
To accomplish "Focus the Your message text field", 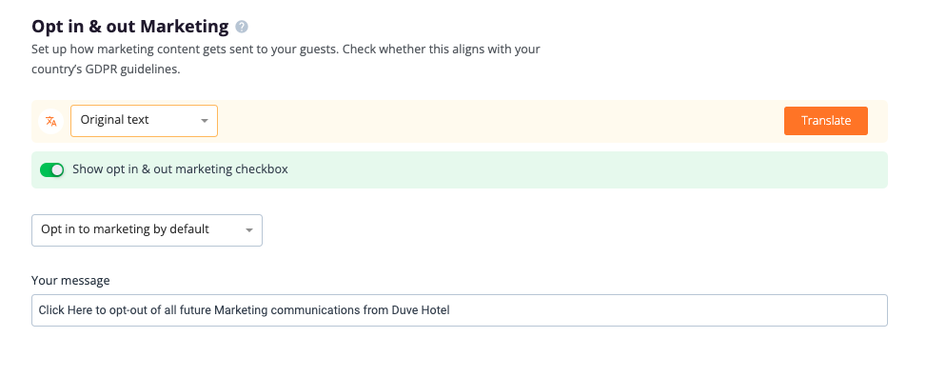I will (x=460, y=310).
